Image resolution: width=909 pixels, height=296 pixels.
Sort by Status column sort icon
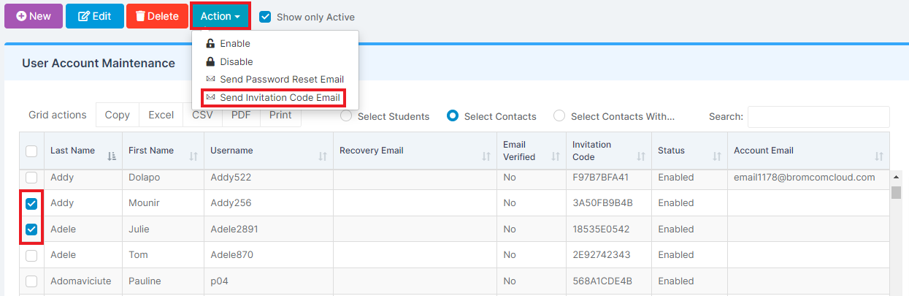(x=717, y=156)
